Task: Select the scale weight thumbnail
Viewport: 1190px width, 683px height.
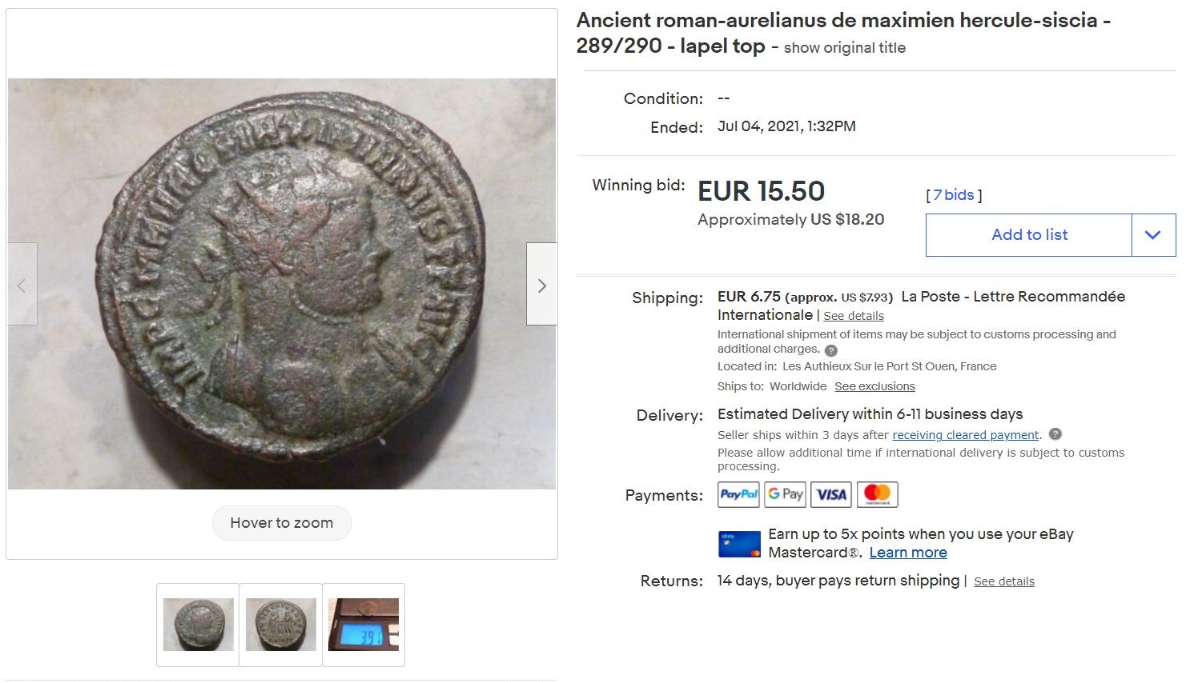Action: click(x=364, y=625)
